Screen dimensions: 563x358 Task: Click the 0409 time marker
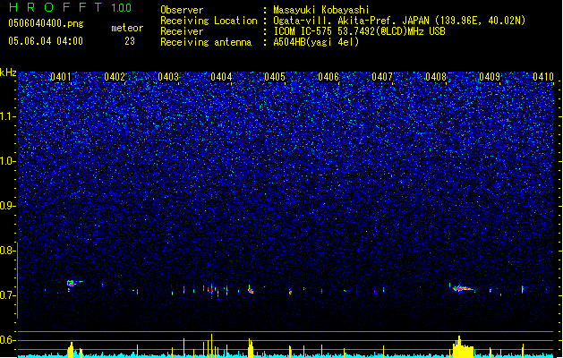click(490, 77)
